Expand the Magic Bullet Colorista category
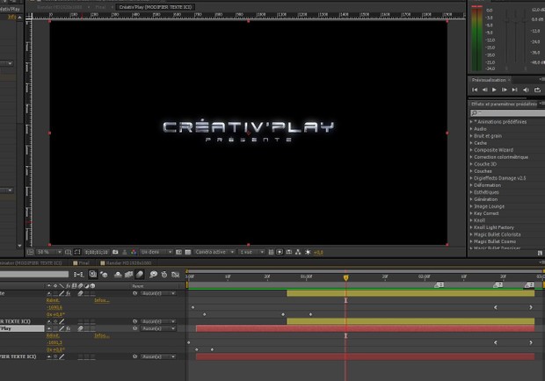The image size is (545, 381). (x=471, y=234)
